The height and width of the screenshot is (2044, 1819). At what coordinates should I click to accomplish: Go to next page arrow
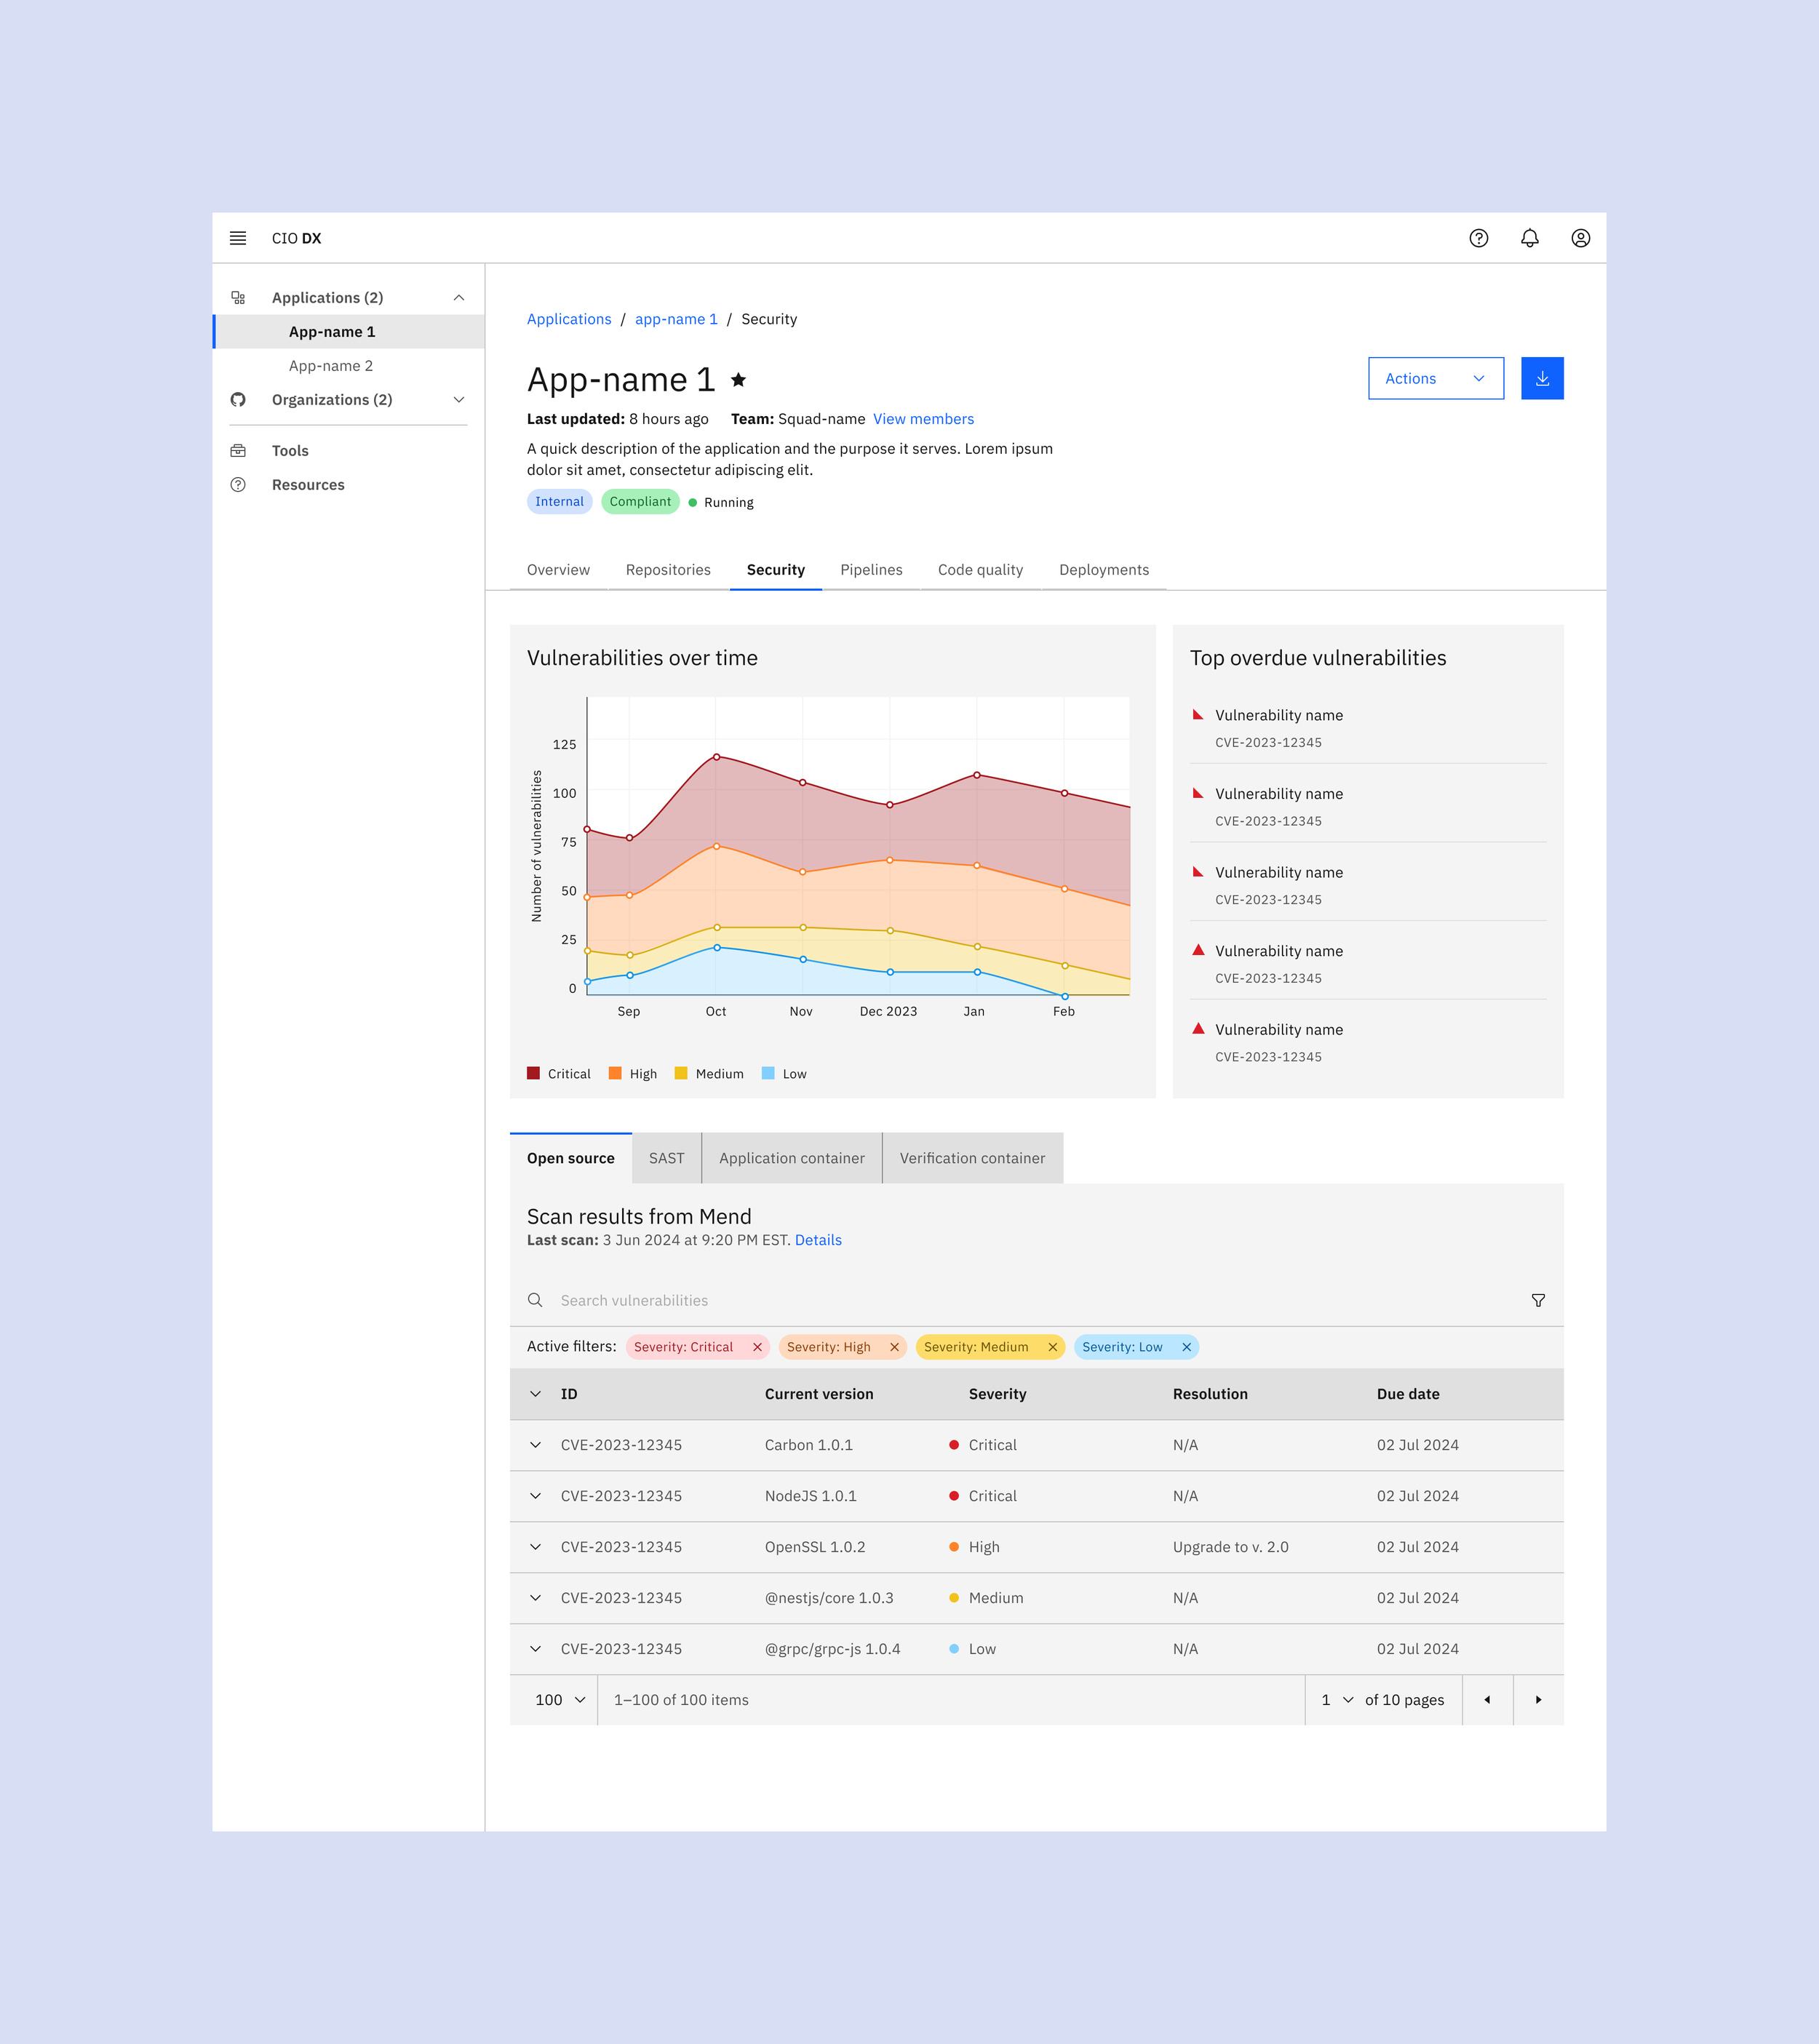pos(1538,1700)
